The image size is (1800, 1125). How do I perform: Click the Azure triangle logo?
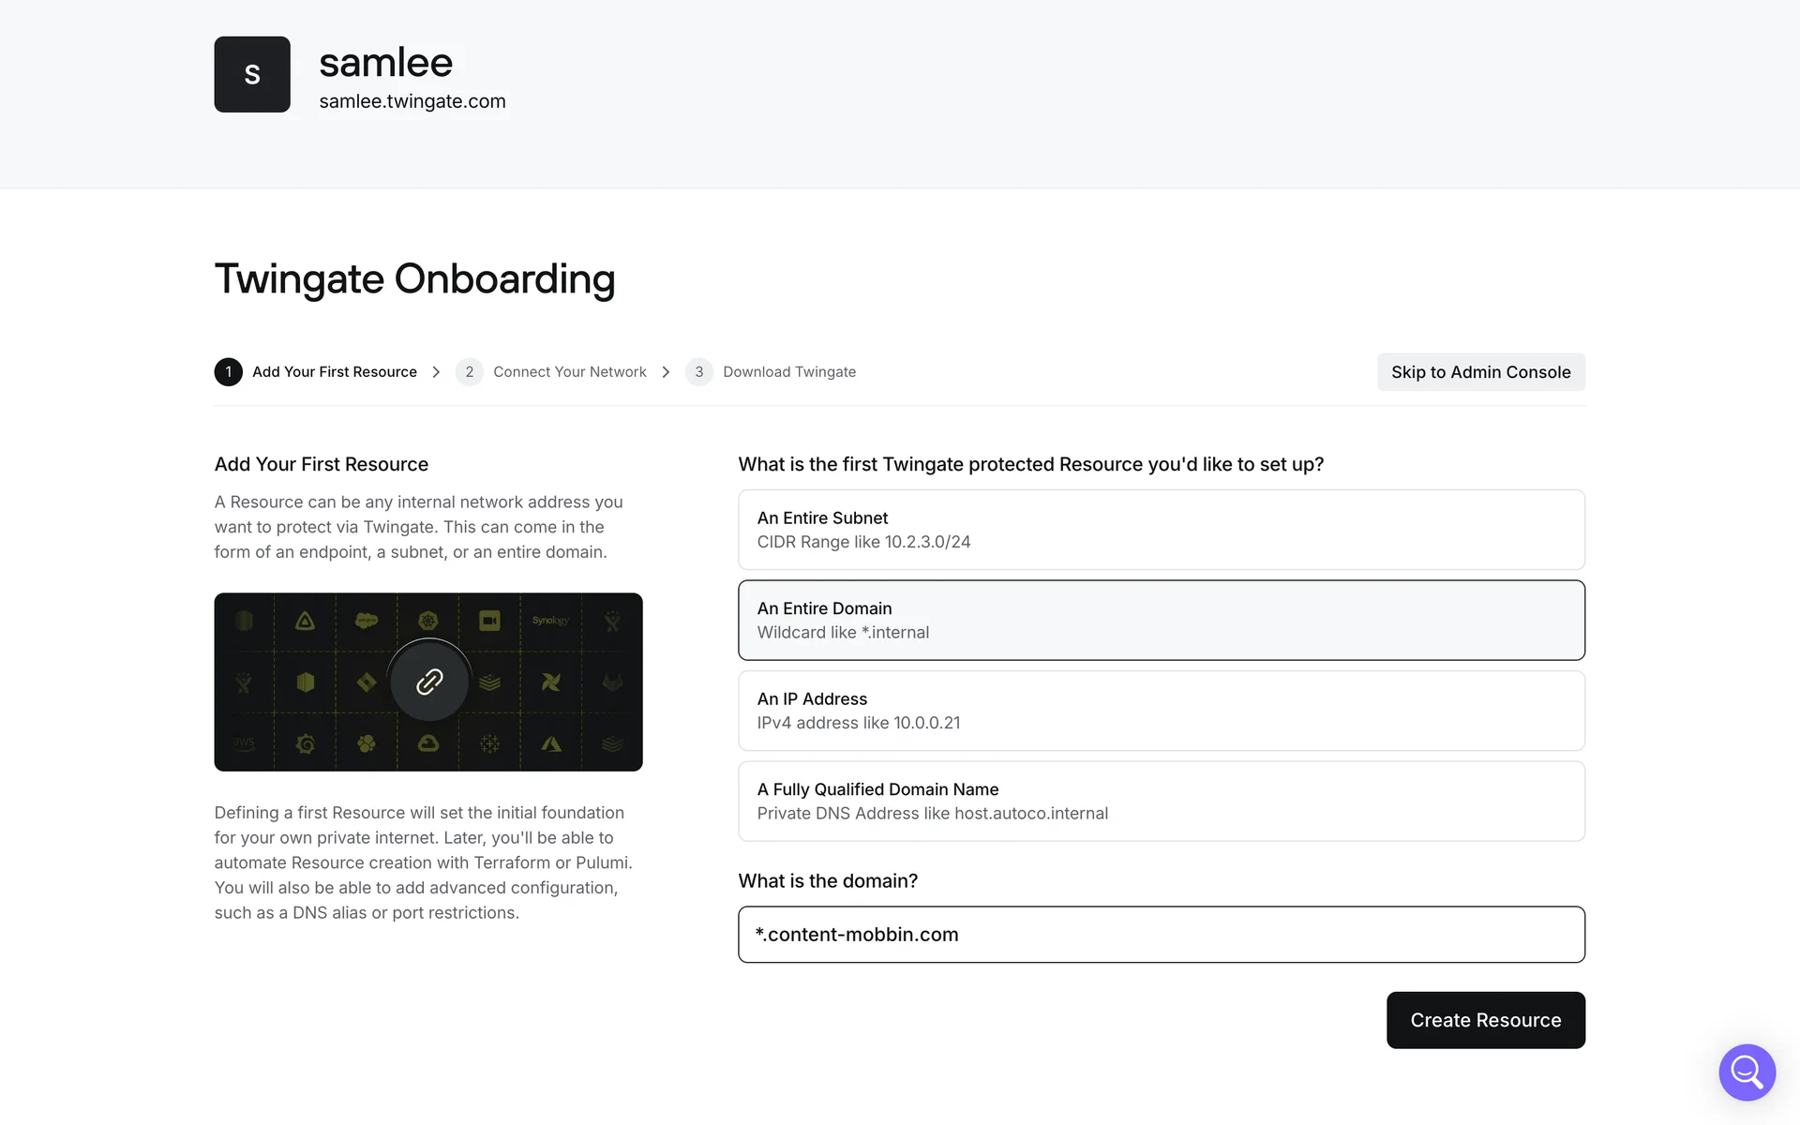(x=551, y=744)
